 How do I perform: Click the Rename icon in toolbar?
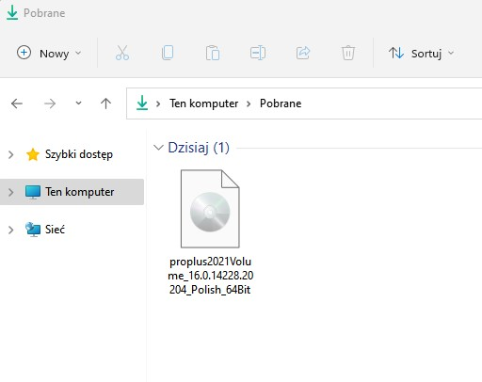tap(258, 53)
